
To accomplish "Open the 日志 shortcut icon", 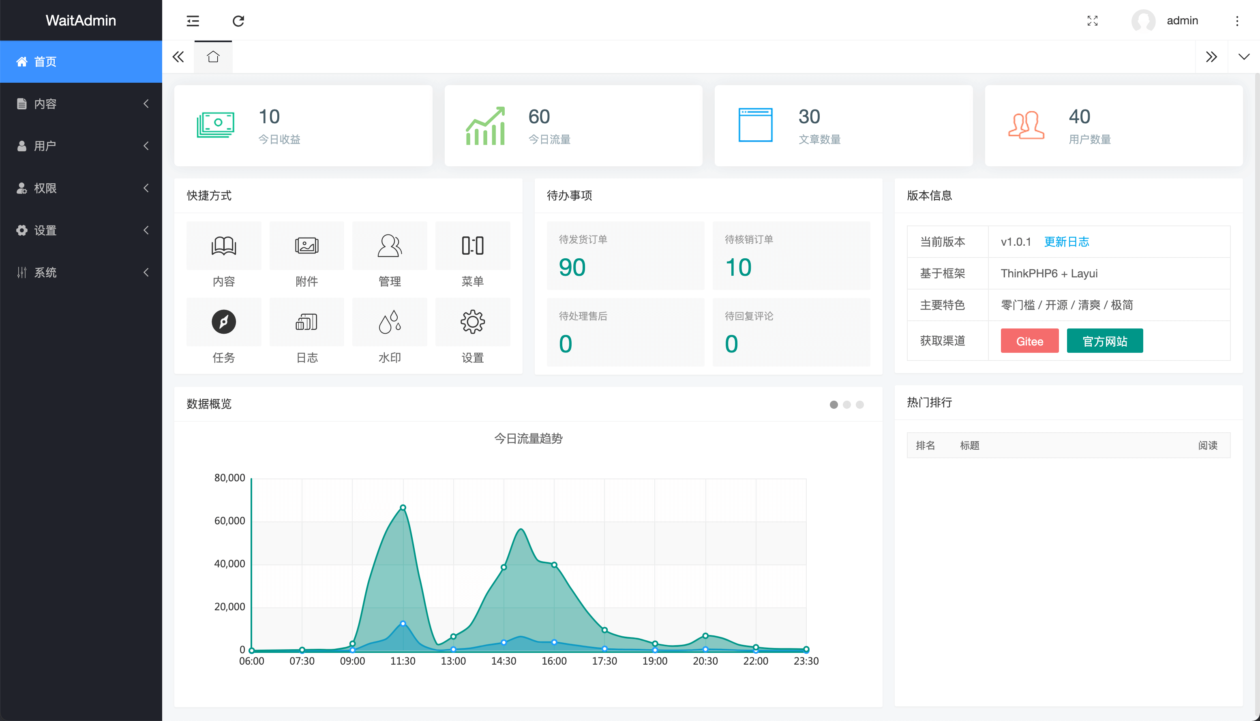I will tap(306, 322).
